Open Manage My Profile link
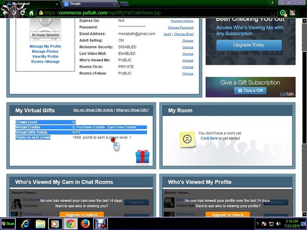307x230 pixels. (x=45, y=46)
